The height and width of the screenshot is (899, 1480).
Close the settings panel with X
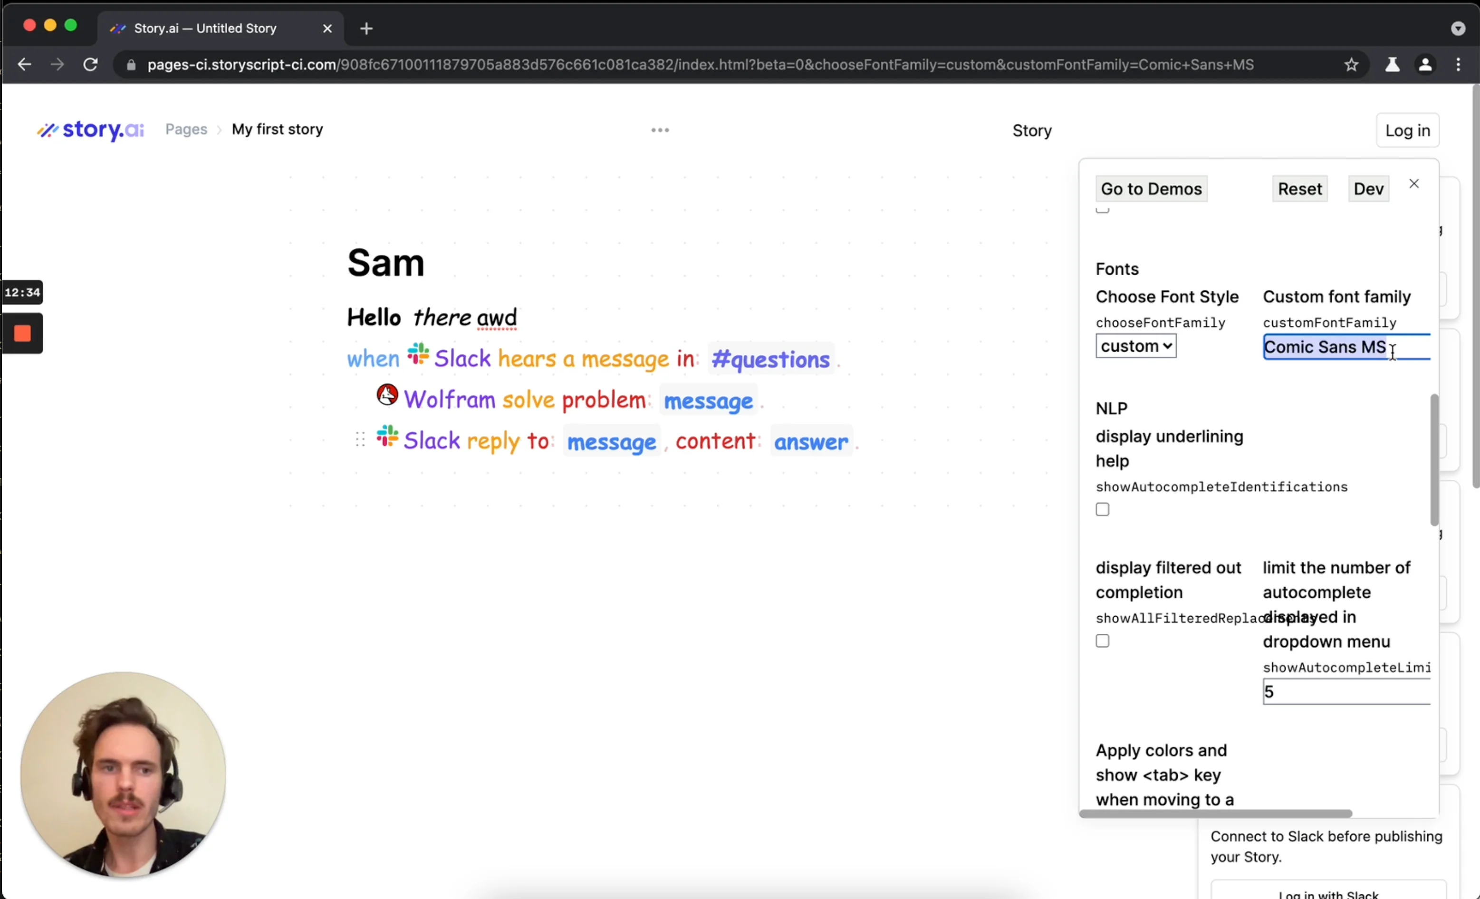(1414, 184)
